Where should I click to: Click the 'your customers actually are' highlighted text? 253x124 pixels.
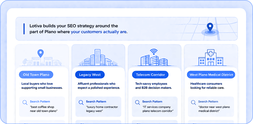coord(99,32)
